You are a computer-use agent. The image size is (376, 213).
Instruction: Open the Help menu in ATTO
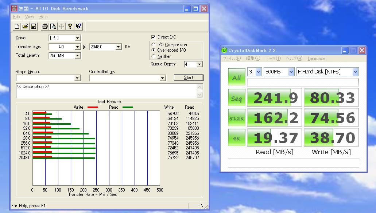pyautogui.click(x=43, y=17)
